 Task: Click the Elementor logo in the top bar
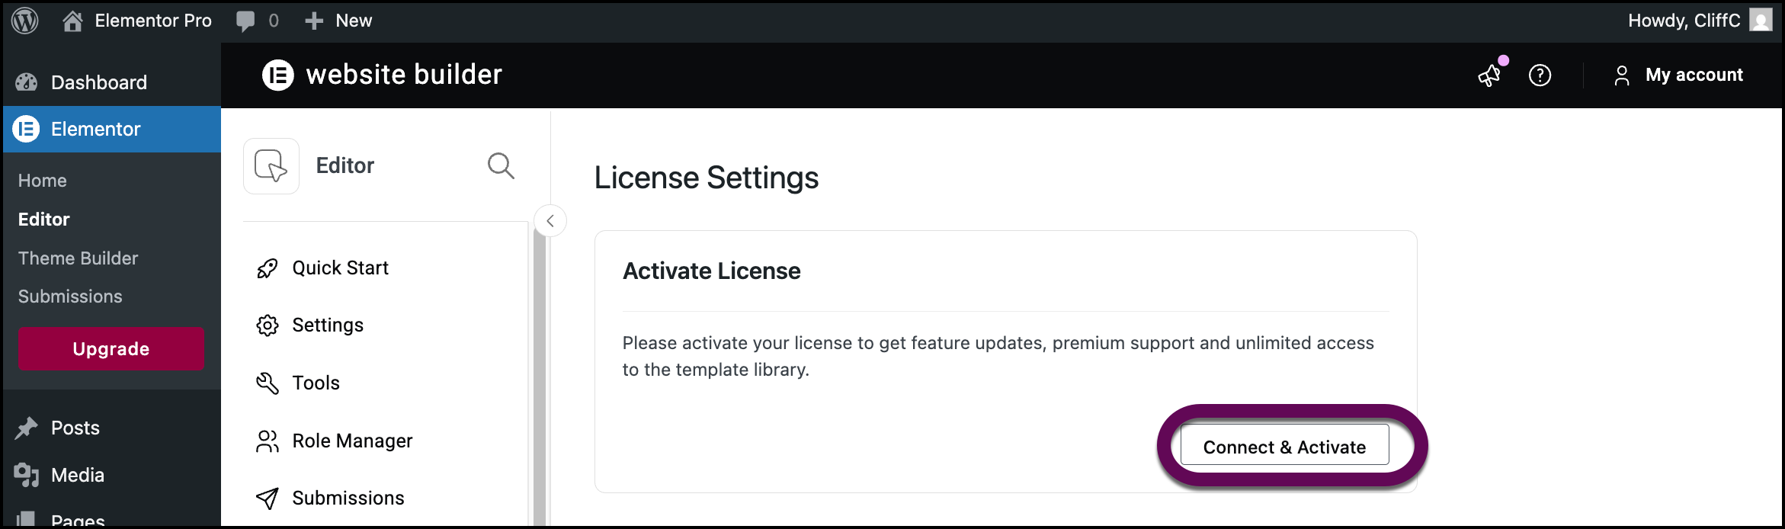pos(278,75)
